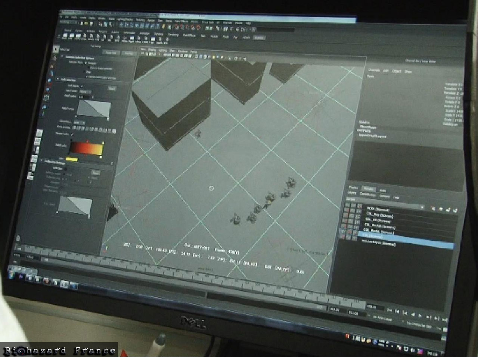Collapse the Reflection Settings section
Image resolution: width=478 pixels, height=357 pixels.
[42, 161]
